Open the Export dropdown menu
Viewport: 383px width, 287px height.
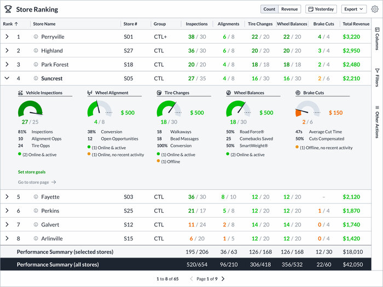(354, 9)
